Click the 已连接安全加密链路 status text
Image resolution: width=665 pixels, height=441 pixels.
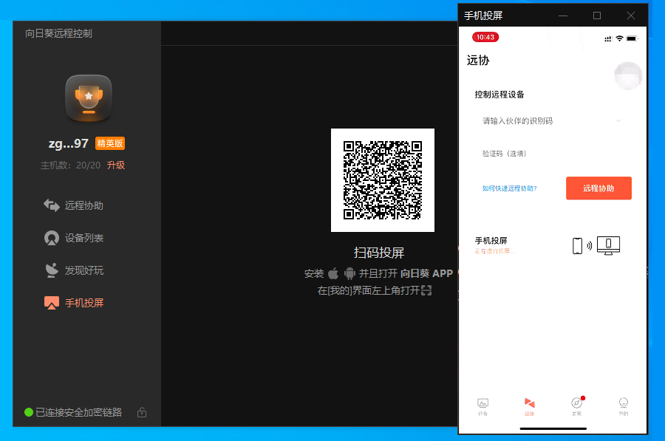pyautogui.click(x=79, y=412)
